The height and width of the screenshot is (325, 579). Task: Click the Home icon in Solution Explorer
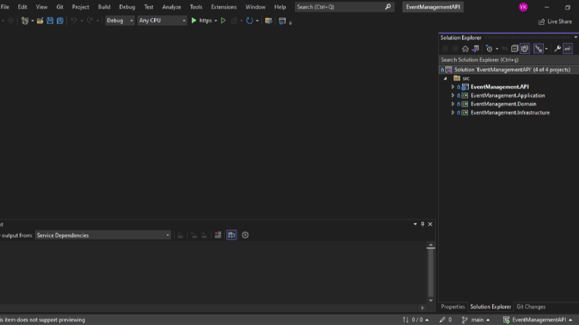pyautogui.click(x=465, y=49)
